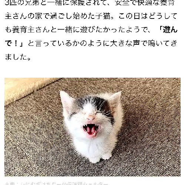Screen dimensions: 185x185
Task: Click the kitten's left ear
Action: [66, 101]
